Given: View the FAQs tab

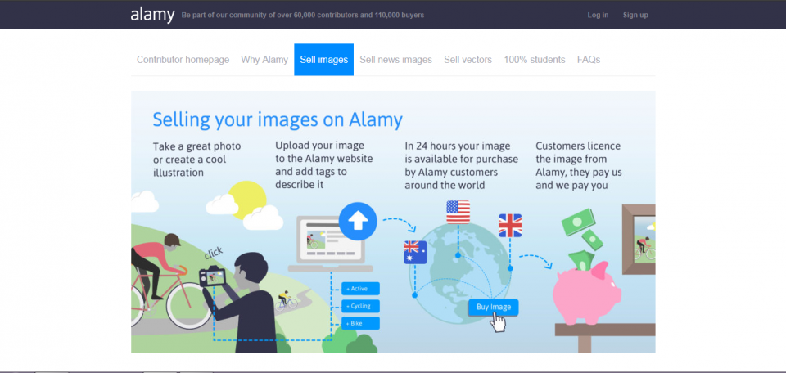Looking at the screenshot, I should click(589, 60).
